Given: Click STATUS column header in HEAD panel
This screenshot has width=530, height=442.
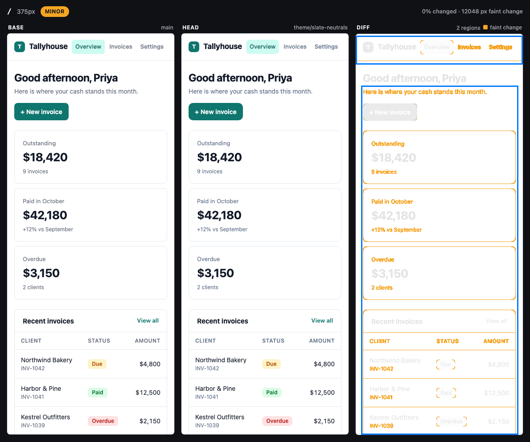Looking at the screenshot, I should (273, 340).
